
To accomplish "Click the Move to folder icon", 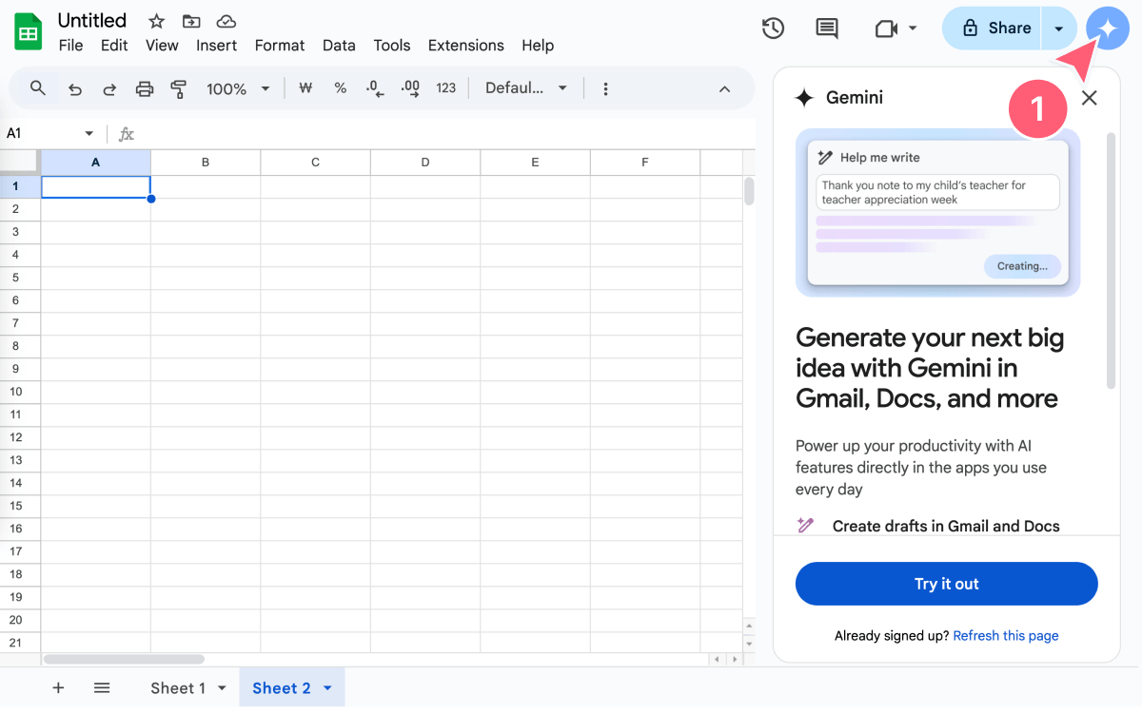I will click(191, 21).
